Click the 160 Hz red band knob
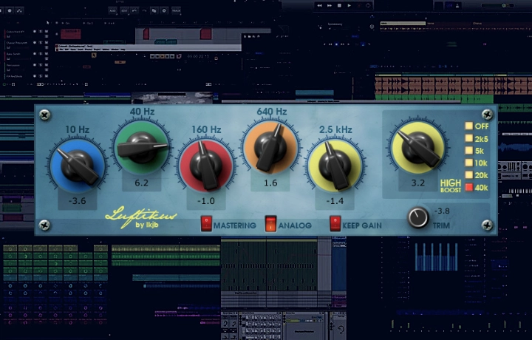The height and width of the screenshot is (340, 532). 206,166
